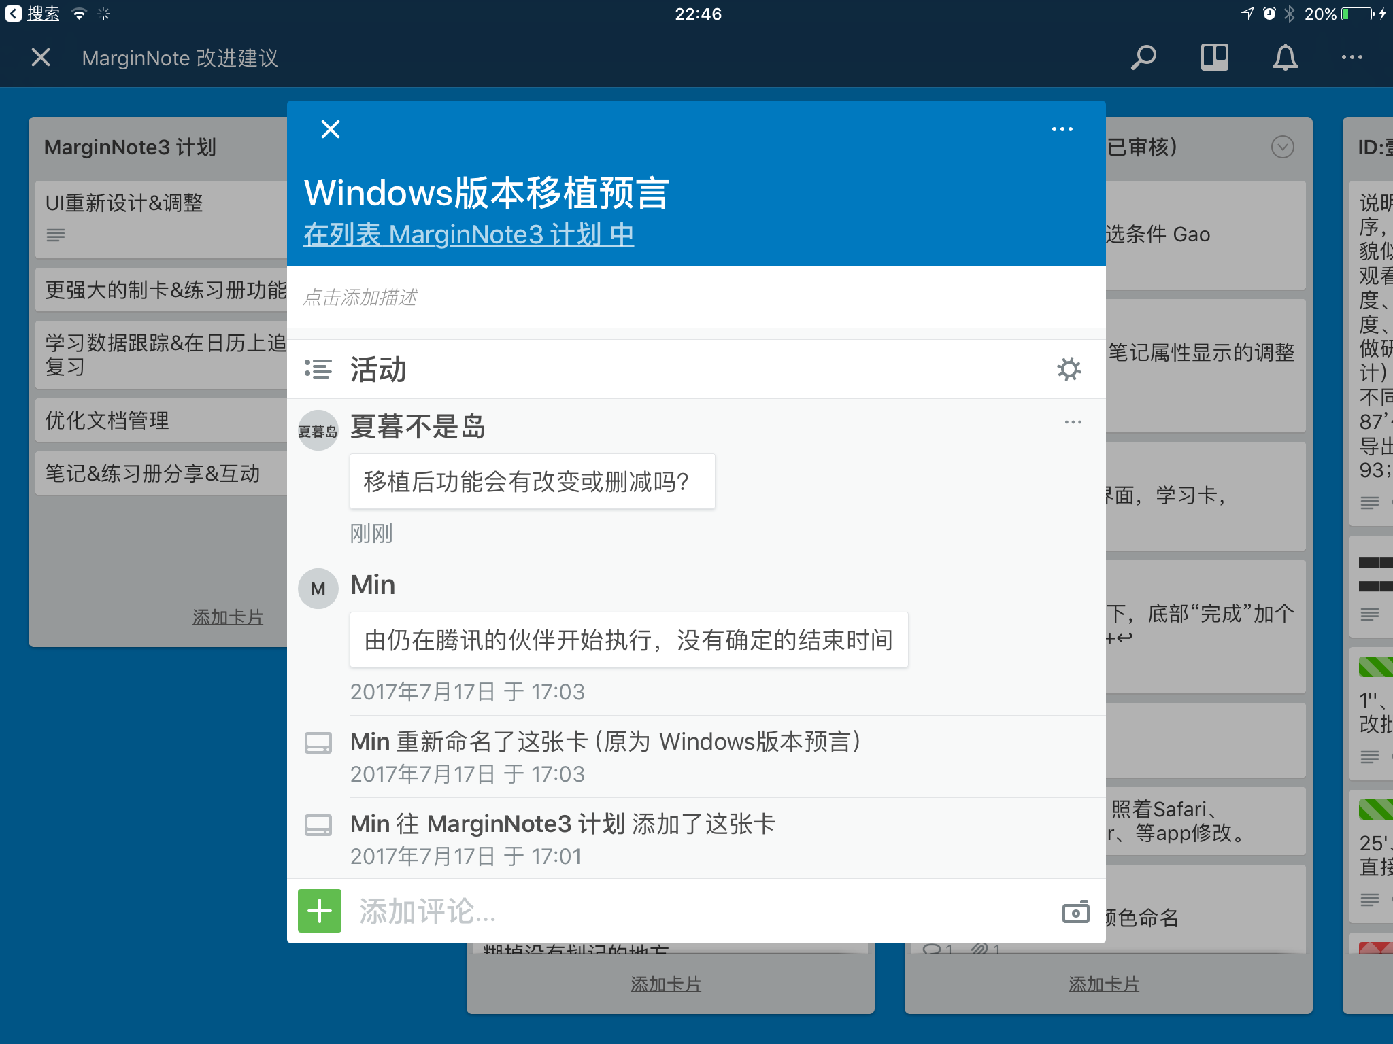
Task: Tap 添加卡片 under the 已审核 list
Action: point(1104,984)
